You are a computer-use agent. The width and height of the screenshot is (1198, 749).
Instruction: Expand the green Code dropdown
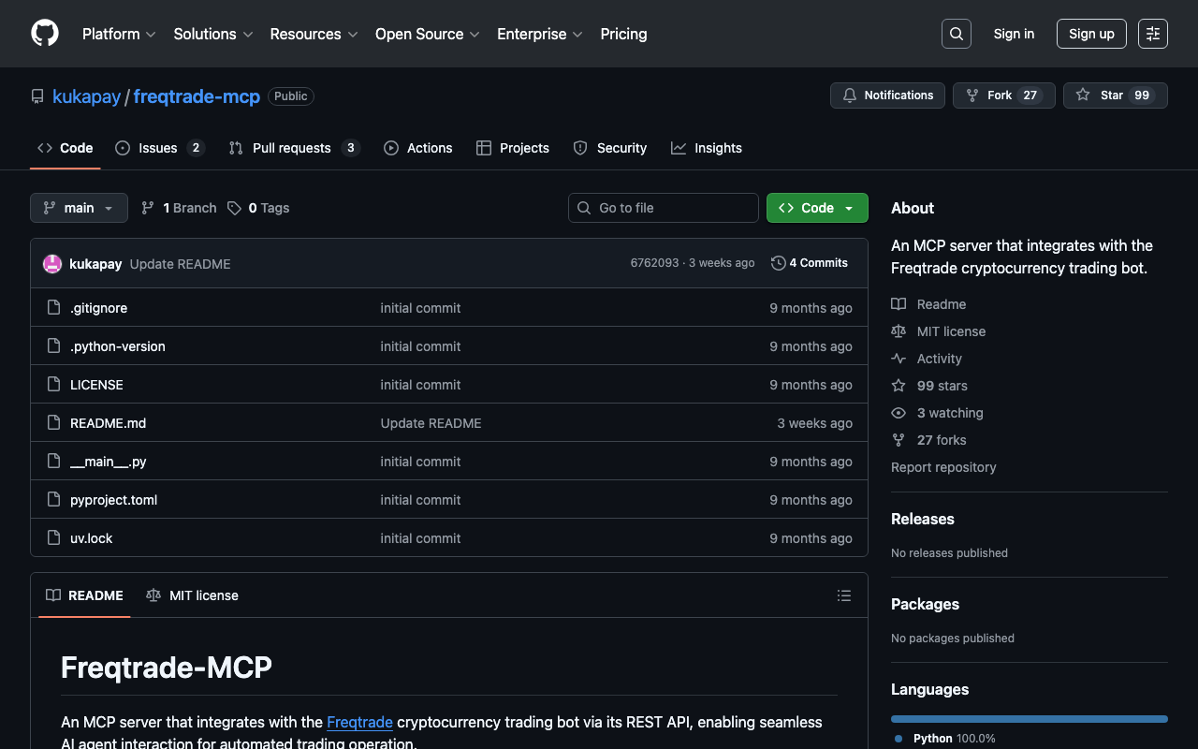point(816,208)
